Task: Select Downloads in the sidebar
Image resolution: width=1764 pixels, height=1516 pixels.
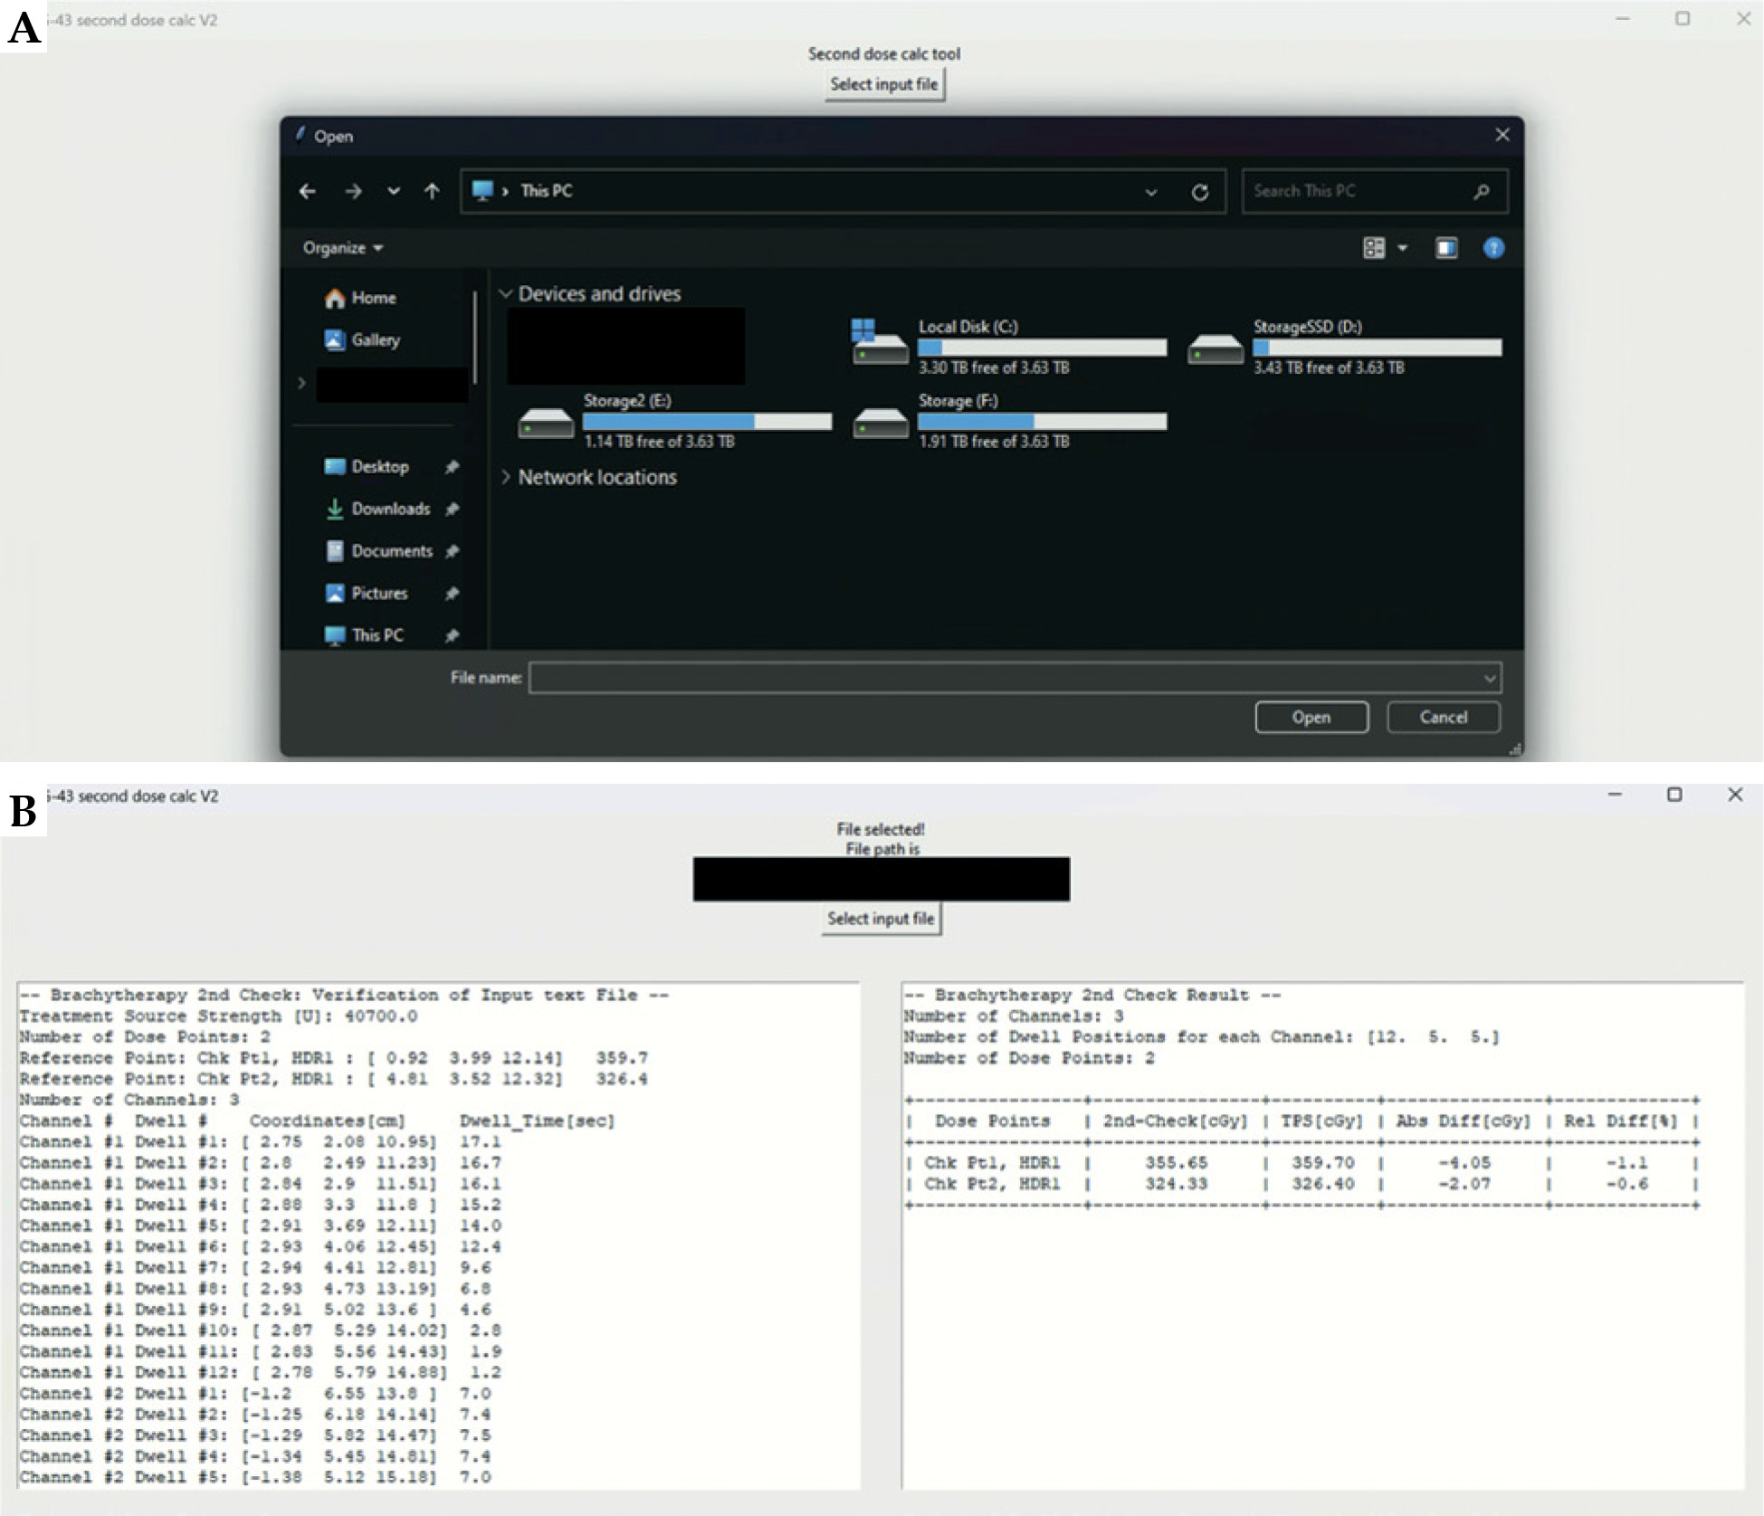Action: [x=390, y=509]
